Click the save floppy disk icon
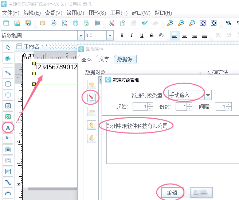The width and height of the screenshot is (239, 200). (28, 23)
